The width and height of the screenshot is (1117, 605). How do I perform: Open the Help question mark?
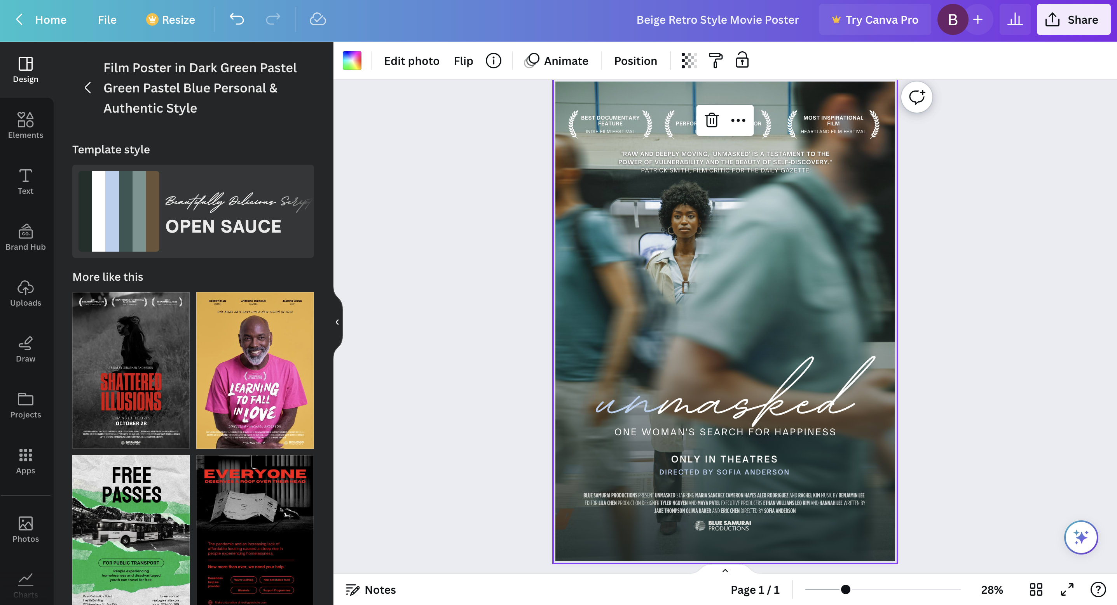1098,589
